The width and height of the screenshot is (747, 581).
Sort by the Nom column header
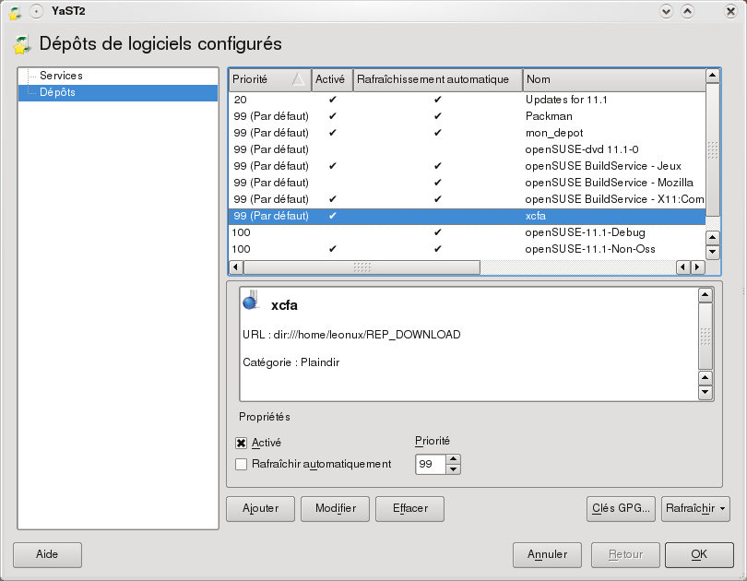[614, 79]
